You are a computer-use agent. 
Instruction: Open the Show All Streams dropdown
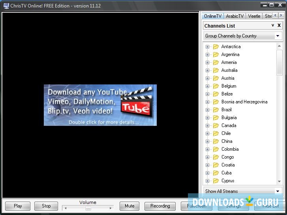tap(242, 191)
